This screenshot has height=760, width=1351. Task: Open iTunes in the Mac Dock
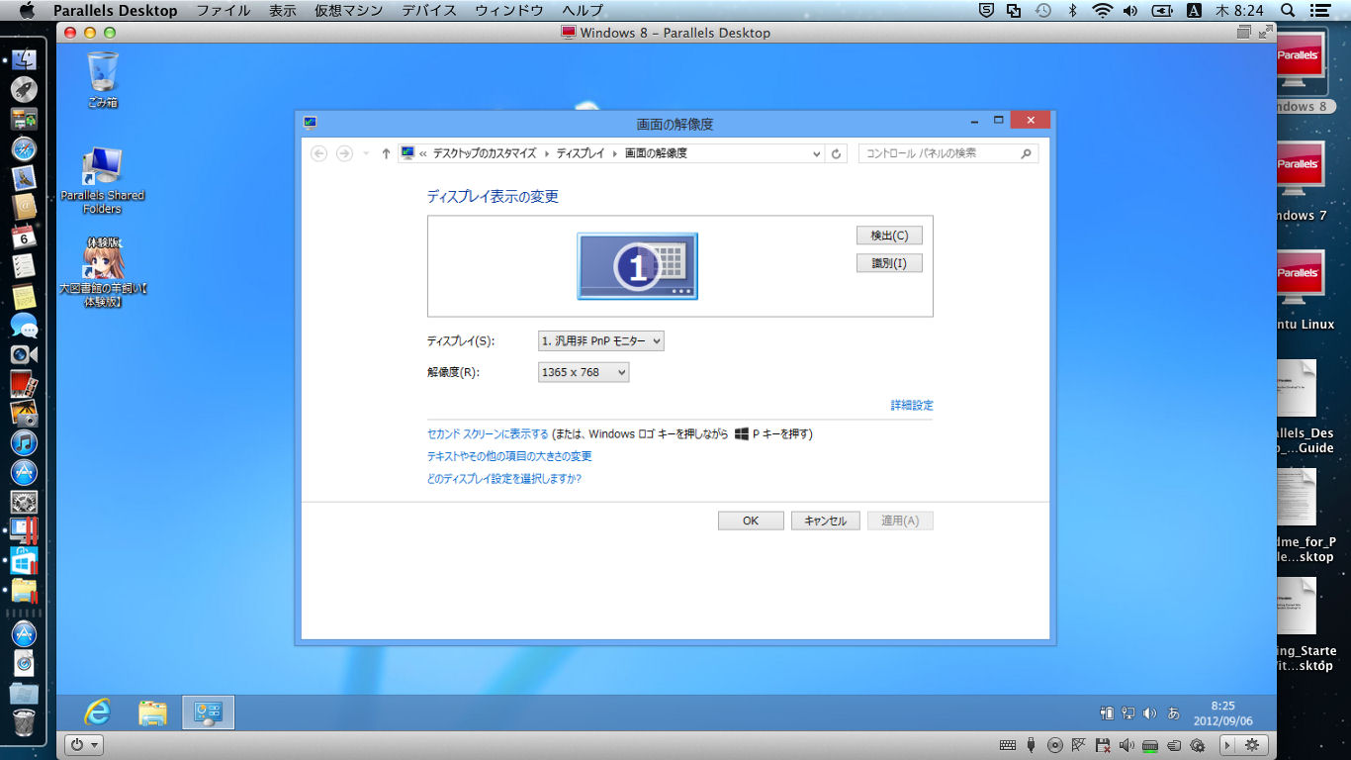click(24, 442)
